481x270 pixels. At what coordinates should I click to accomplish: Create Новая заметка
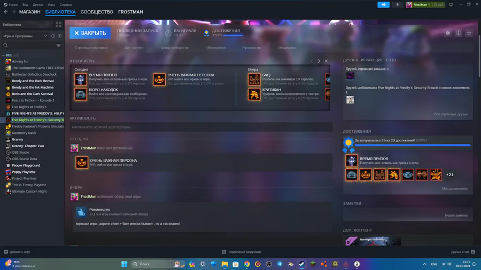tap(456, 215)
